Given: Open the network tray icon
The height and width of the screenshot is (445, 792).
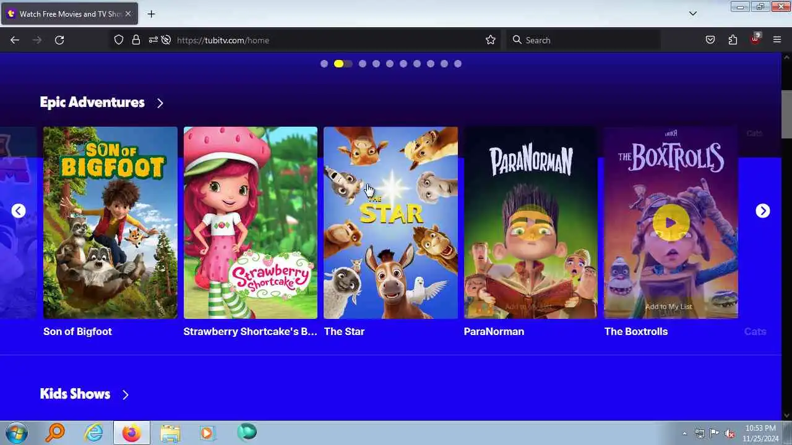Looking at the screenshot, I should [x=700, y=433].
